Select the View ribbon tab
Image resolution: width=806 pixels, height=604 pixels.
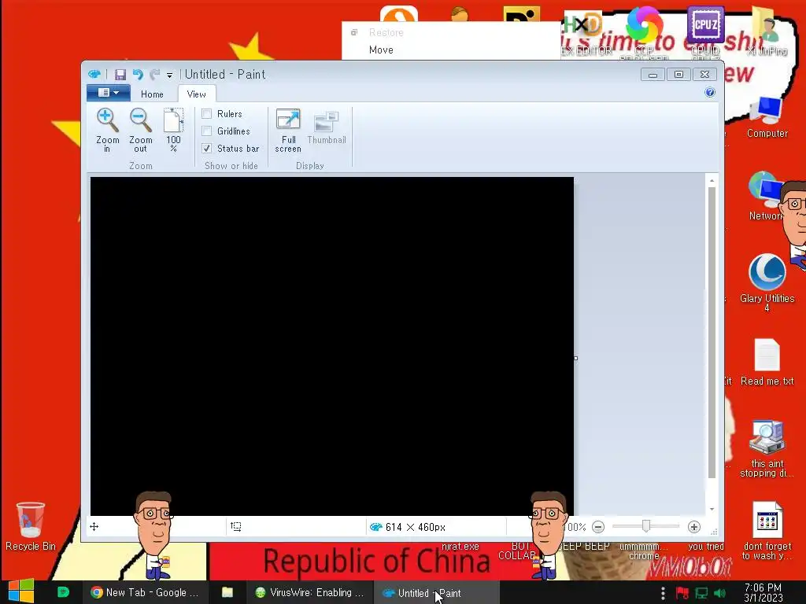pyautogui.click(x=196, y=94)
